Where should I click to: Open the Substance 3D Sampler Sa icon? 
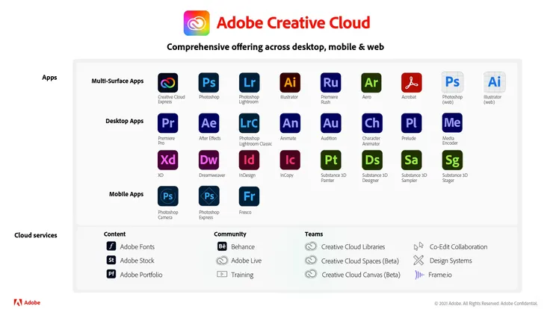point(412,160)
